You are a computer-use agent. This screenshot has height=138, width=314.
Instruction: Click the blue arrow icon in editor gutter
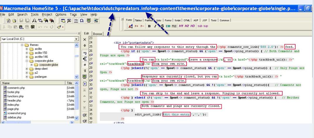point(85,84)
